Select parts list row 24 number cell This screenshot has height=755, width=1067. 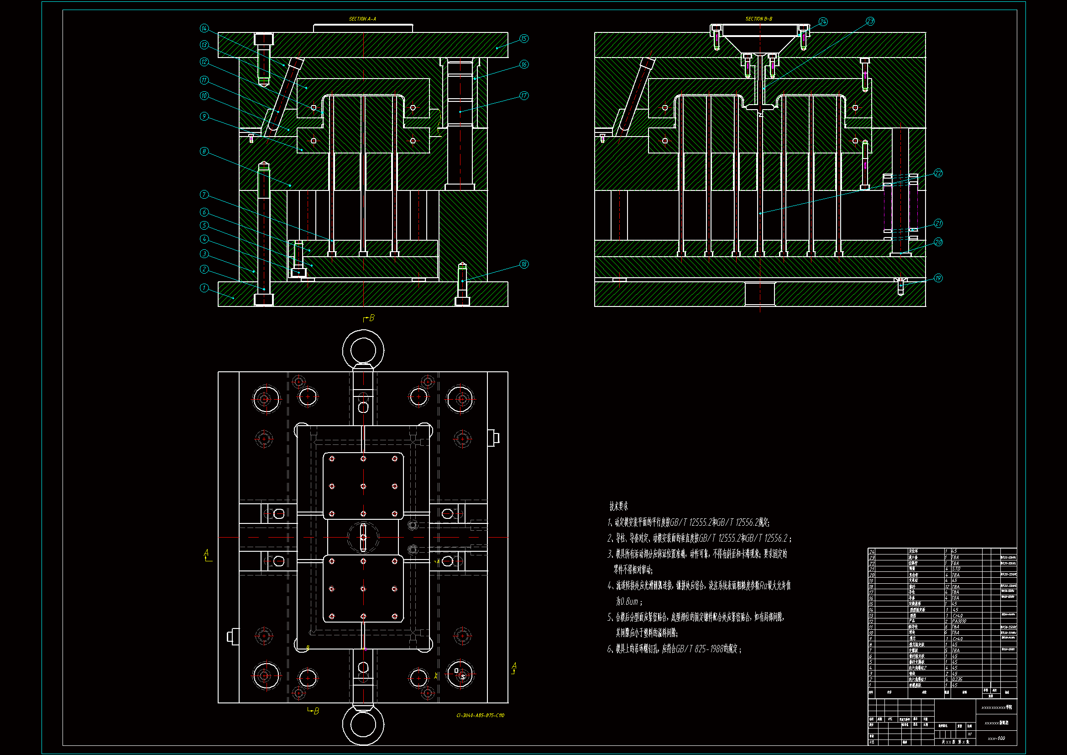[872, 551]
